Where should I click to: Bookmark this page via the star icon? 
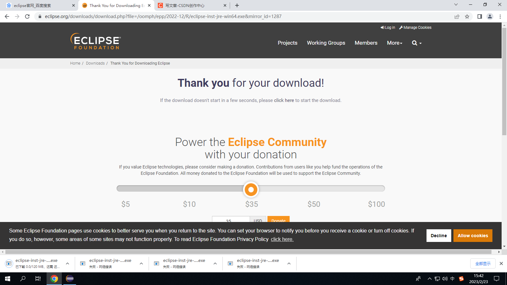tap(467, 16)
